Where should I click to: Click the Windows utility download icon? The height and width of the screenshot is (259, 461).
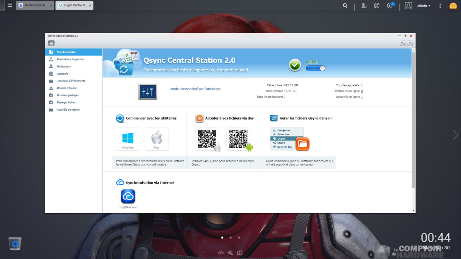[x=128, y=139]
